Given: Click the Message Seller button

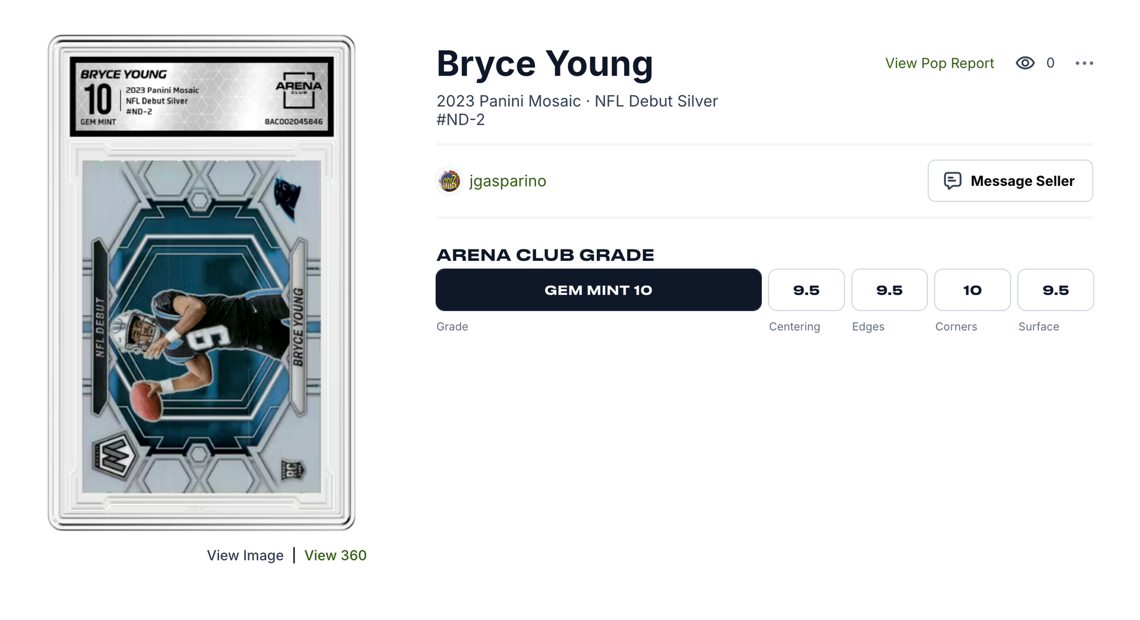Looking at the screenshot, I should (1010, 181).
